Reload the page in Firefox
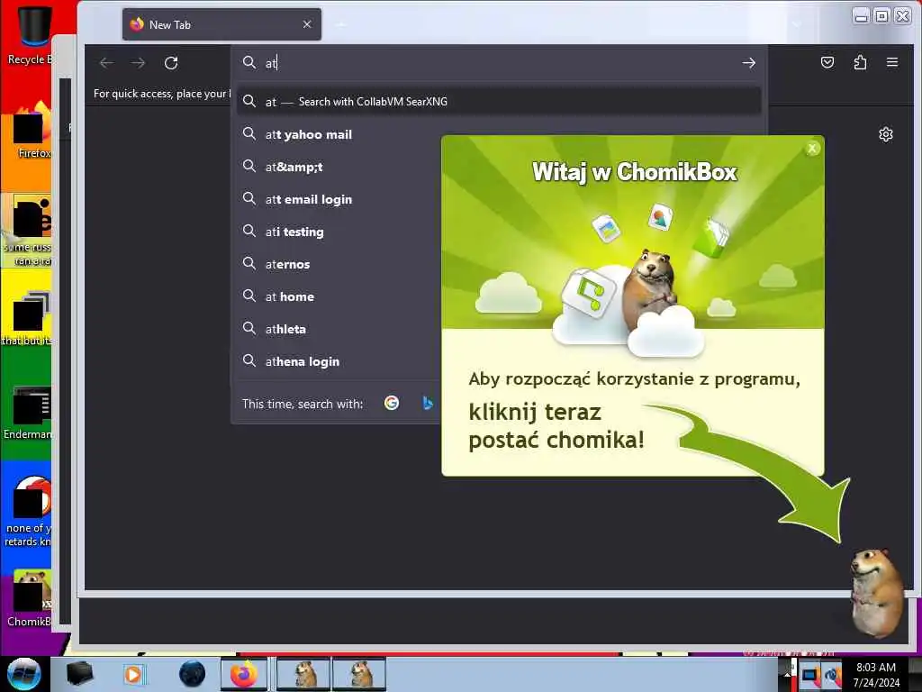The height and width of the screenshot is (692, 922). coord(171,63)
